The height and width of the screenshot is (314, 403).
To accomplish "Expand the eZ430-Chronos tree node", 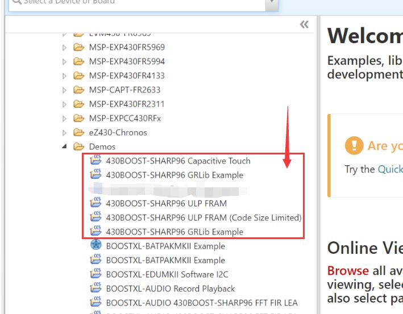I will 64,133.
